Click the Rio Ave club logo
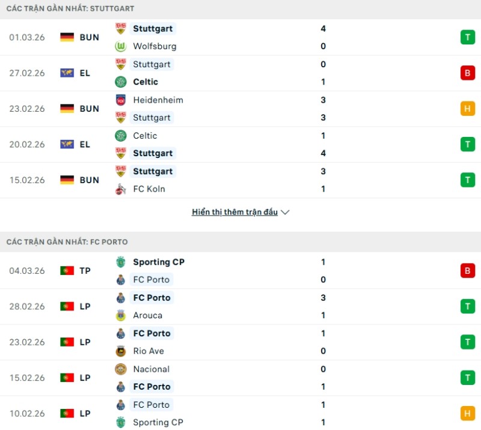The width and height of the screenshot is (481, 430). click(121, 351)
